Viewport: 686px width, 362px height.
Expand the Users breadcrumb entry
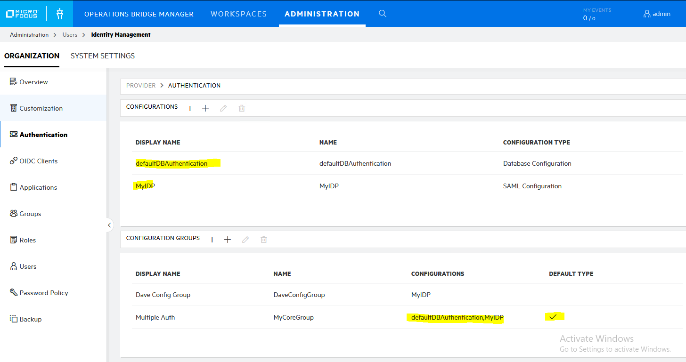70,34
